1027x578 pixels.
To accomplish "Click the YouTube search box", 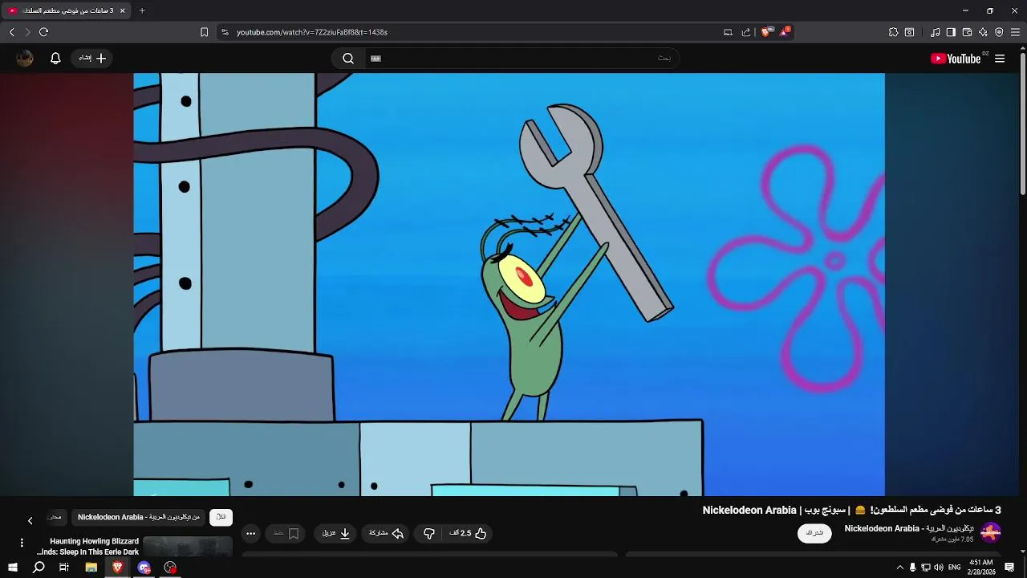I will (x=522, y=58).
